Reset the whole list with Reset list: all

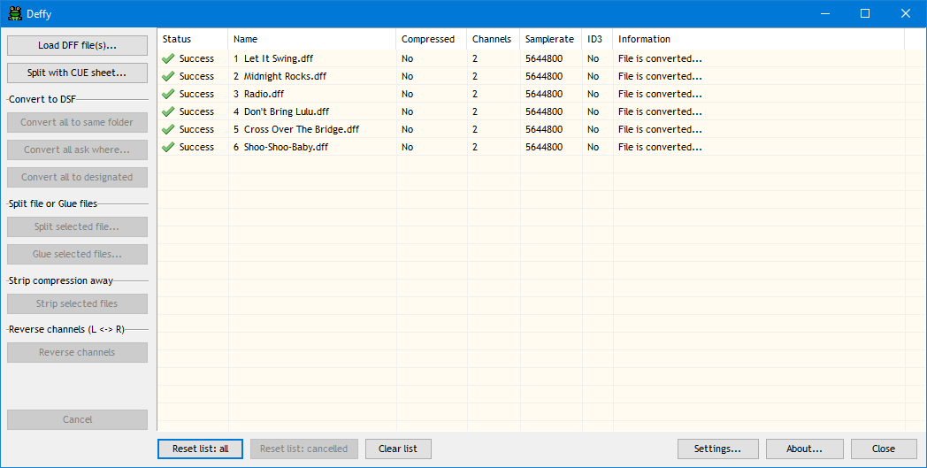tap(200, 449)
